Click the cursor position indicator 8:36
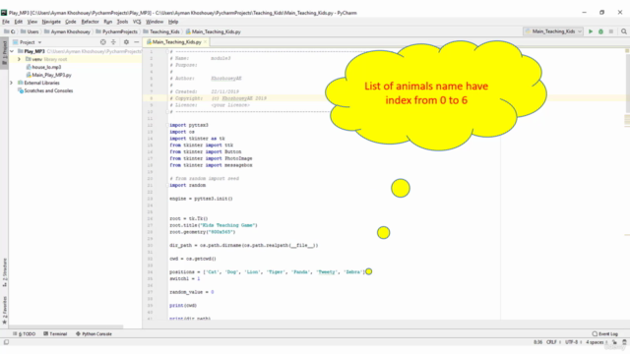The width and height of the screenshot is (630, 354). point(537,342)
